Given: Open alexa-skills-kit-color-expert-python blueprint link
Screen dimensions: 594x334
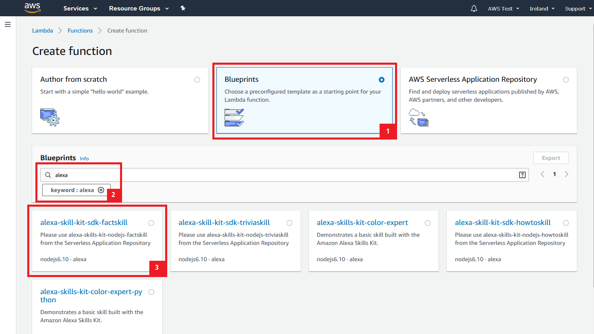Looking at the screenshot, I should click(91, 296).
